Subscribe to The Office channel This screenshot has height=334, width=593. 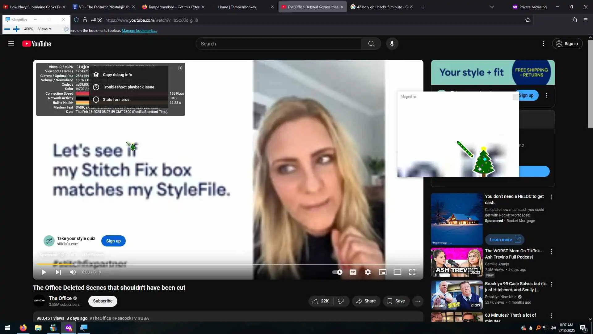pyautogui.click(x=103, y=301)
